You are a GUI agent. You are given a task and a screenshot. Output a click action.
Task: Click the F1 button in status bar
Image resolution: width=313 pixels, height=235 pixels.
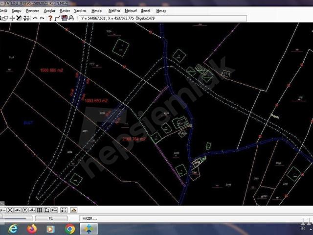click(51, 218)
